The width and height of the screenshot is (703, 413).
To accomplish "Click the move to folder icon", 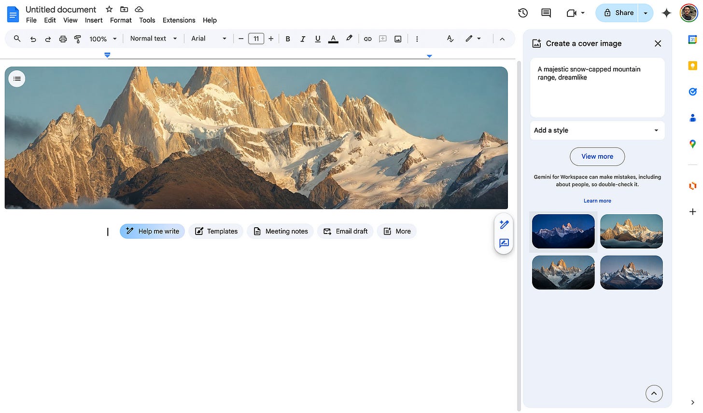I will pos(124,9).
